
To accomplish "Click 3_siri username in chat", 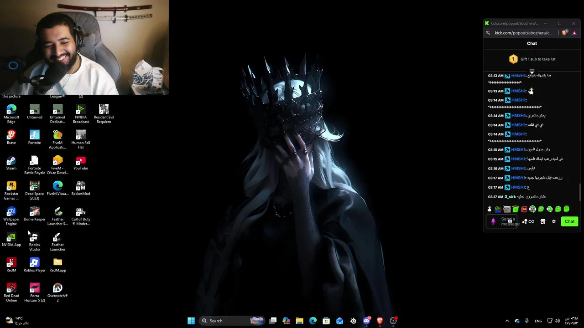I will [x=510, y=197].
